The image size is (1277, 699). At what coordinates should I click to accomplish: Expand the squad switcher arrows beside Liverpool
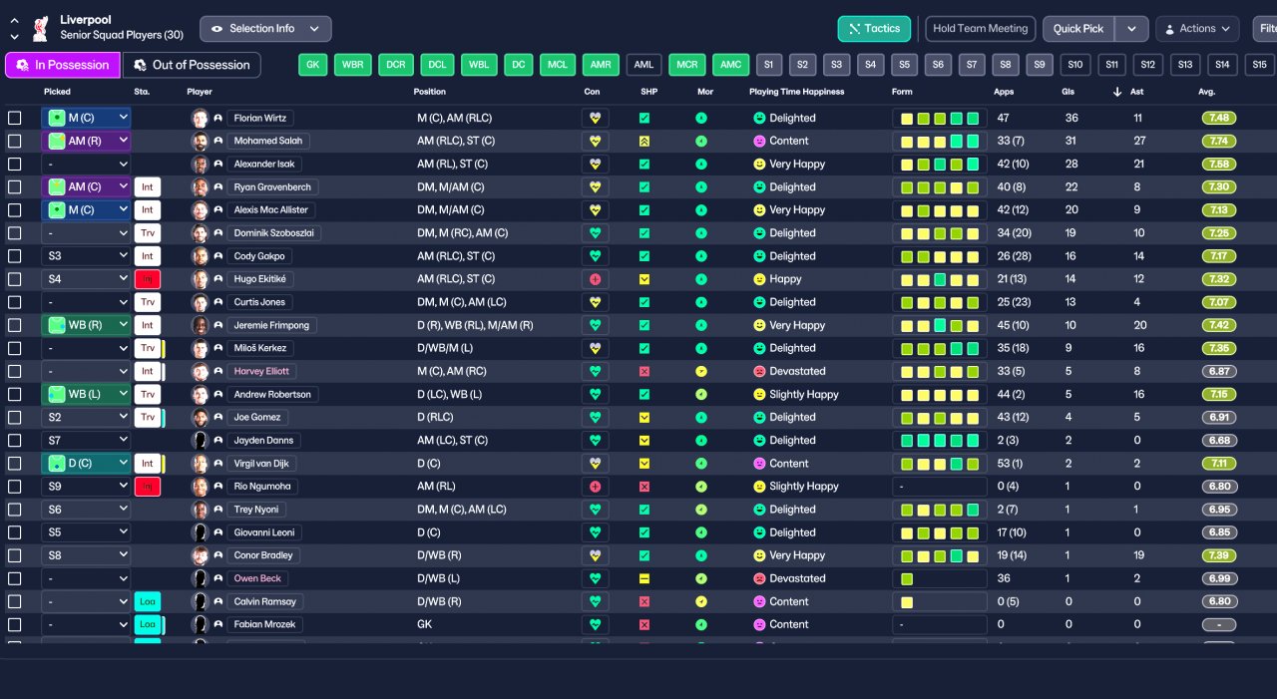click(x=14, y=29)
